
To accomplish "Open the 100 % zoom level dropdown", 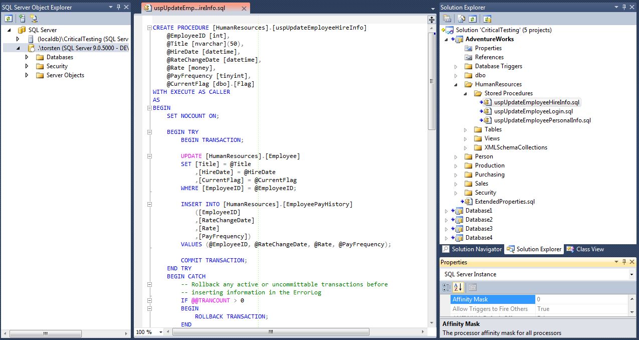I will [161, 332].
